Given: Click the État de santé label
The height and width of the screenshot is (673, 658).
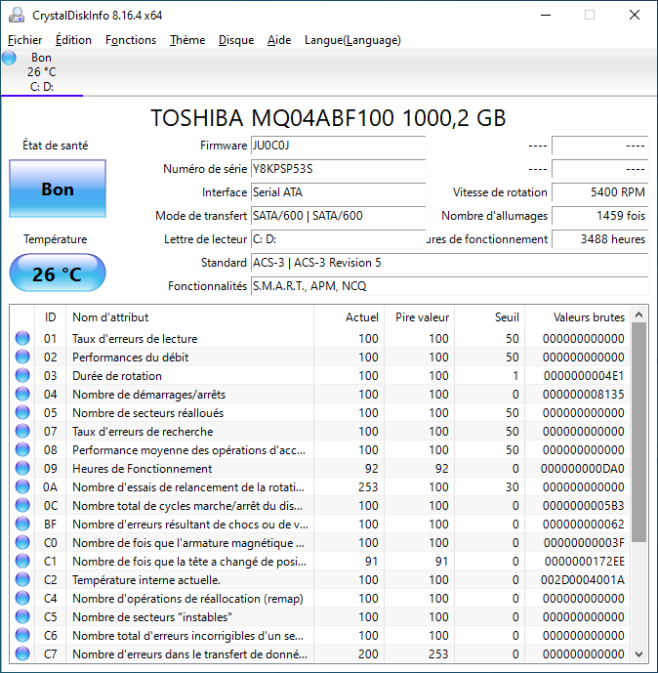Looking at the screenshot, I should click(56, 146).
